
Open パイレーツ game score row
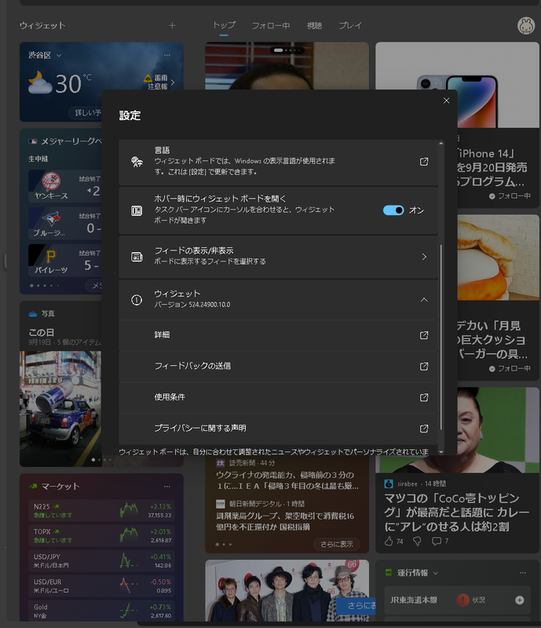tap(65, 261)
